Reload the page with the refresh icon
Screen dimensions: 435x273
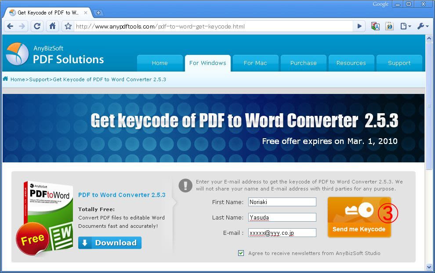click(37, 26)
